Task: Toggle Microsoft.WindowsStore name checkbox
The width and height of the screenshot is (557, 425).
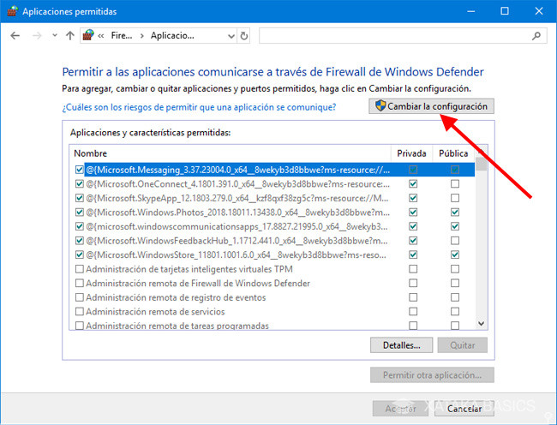Action: coord(80,254)
